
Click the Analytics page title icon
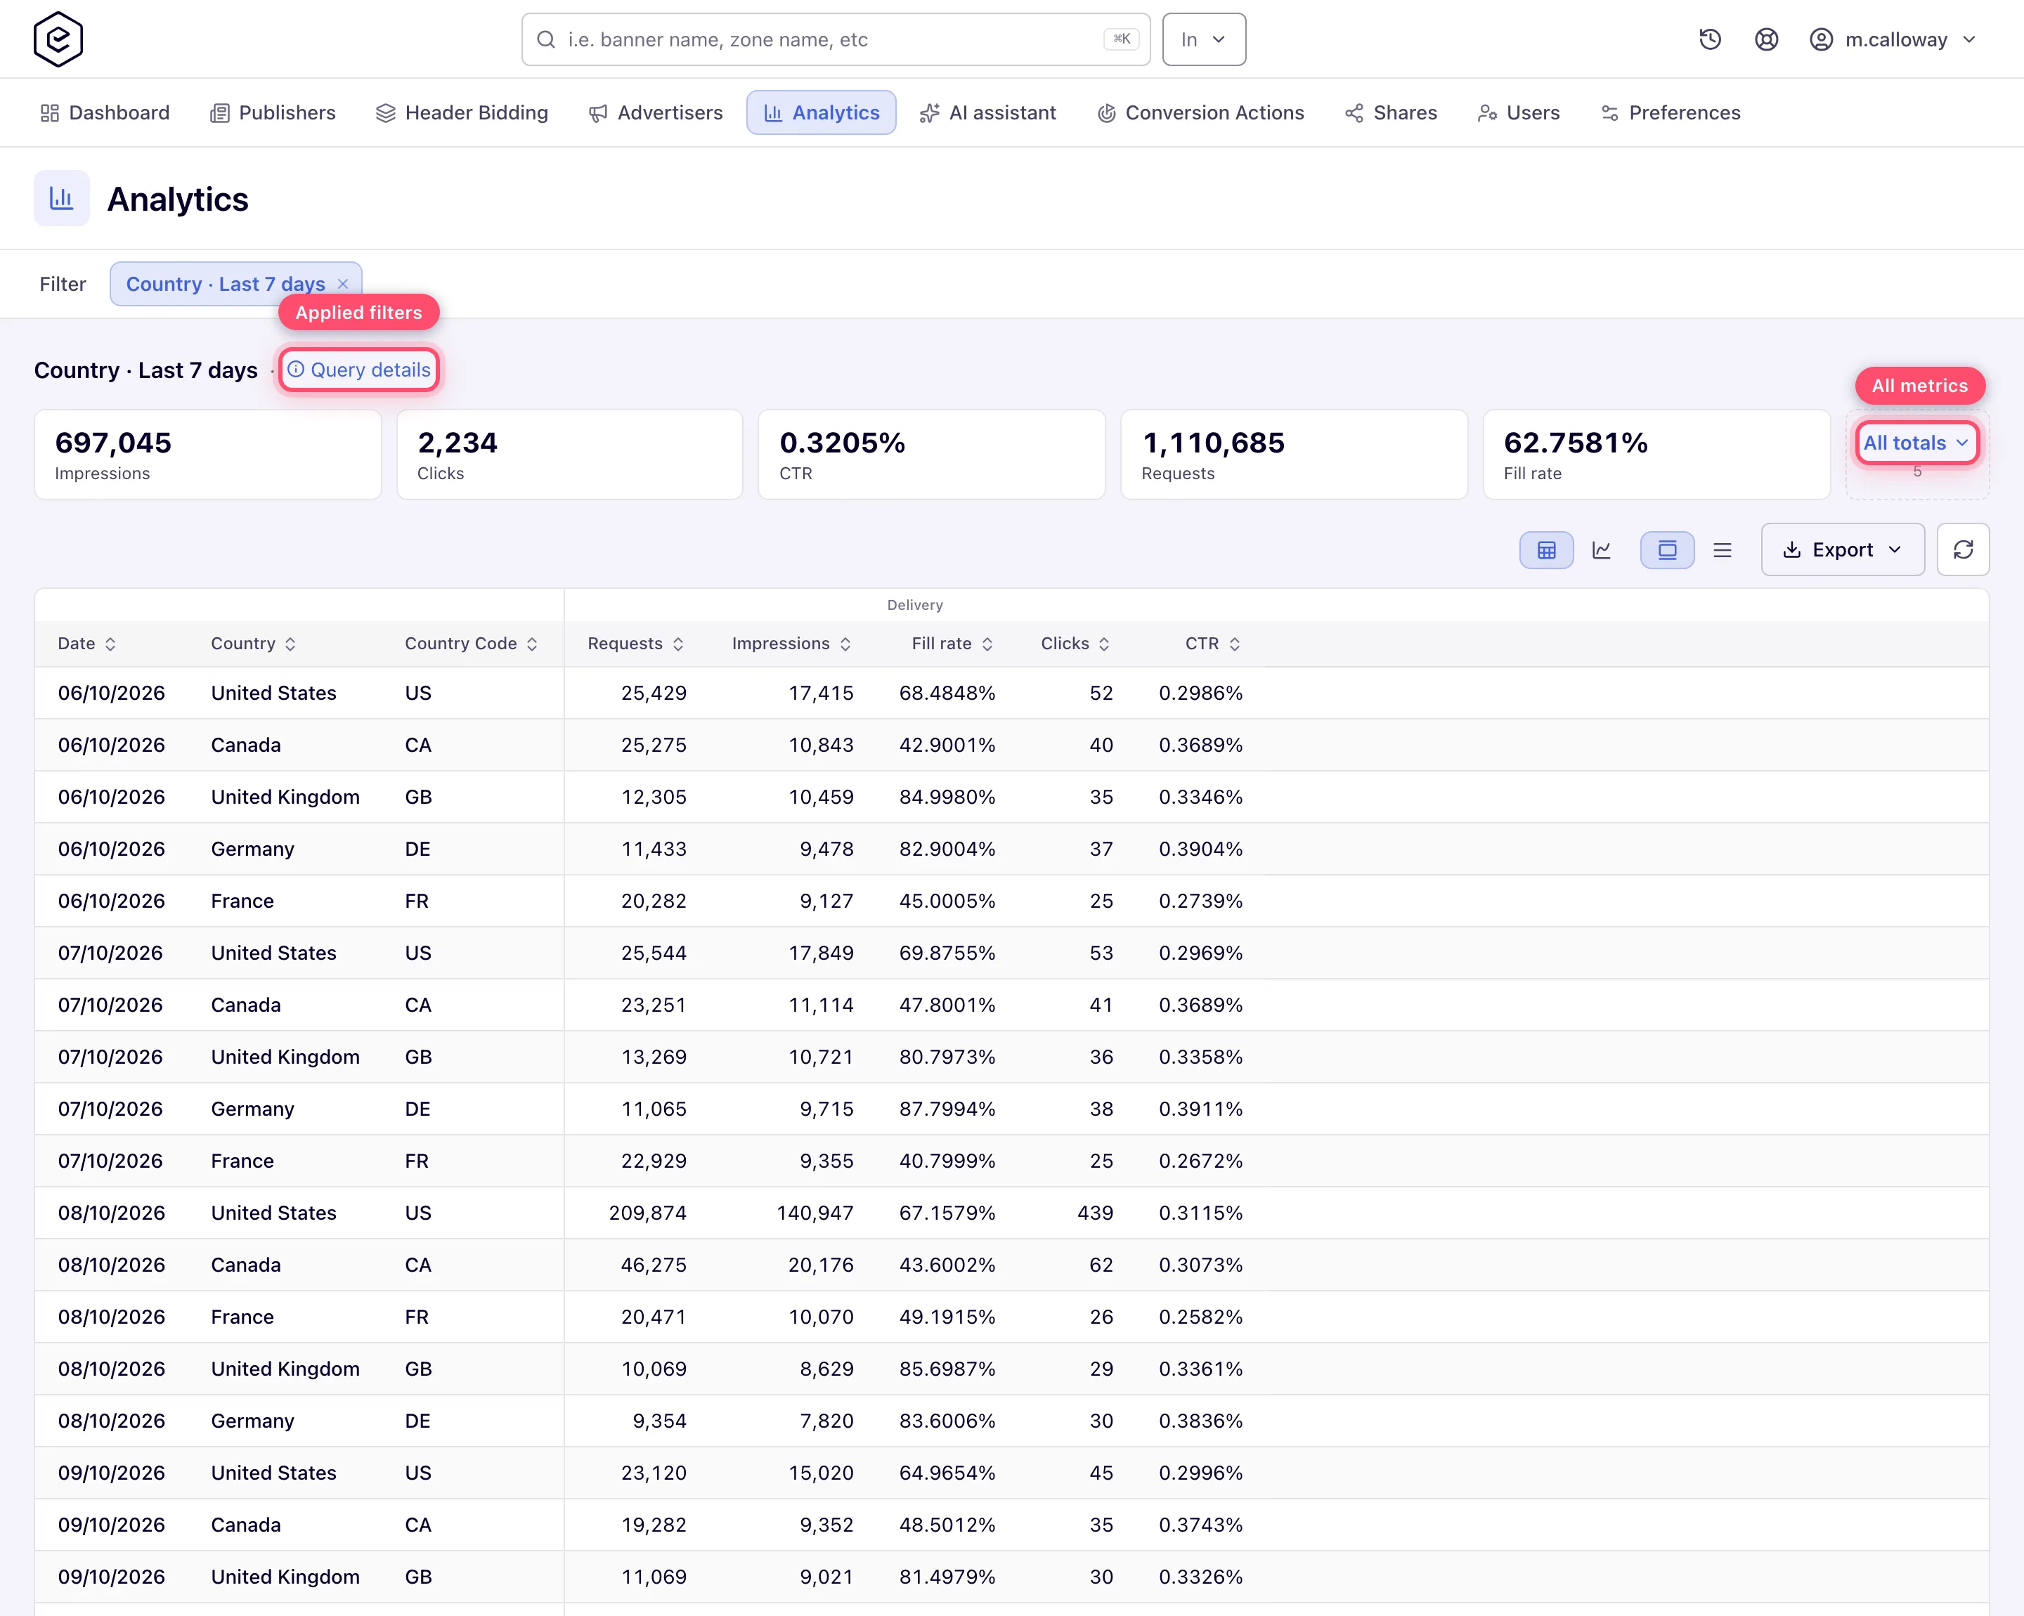point(62,198)
